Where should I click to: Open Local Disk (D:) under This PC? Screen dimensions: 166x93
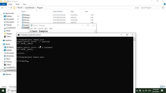tap(11, 71)
